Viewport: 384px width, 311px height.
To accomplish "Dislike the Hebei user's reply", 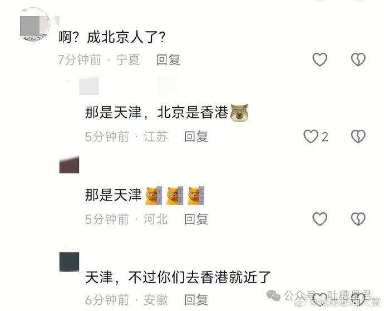I will 358,219.
